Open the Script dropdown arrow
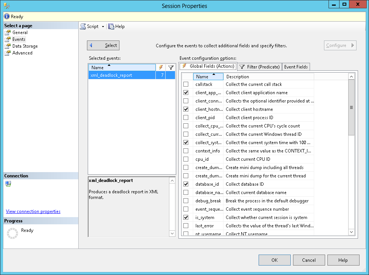This screenshot has width=369, height=275. tap(103, 26)
